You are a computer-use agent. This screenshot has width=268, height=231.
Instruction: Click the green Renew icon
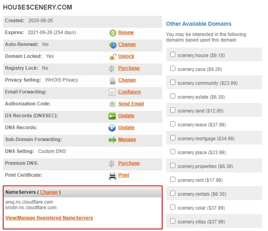coord(113,33)
